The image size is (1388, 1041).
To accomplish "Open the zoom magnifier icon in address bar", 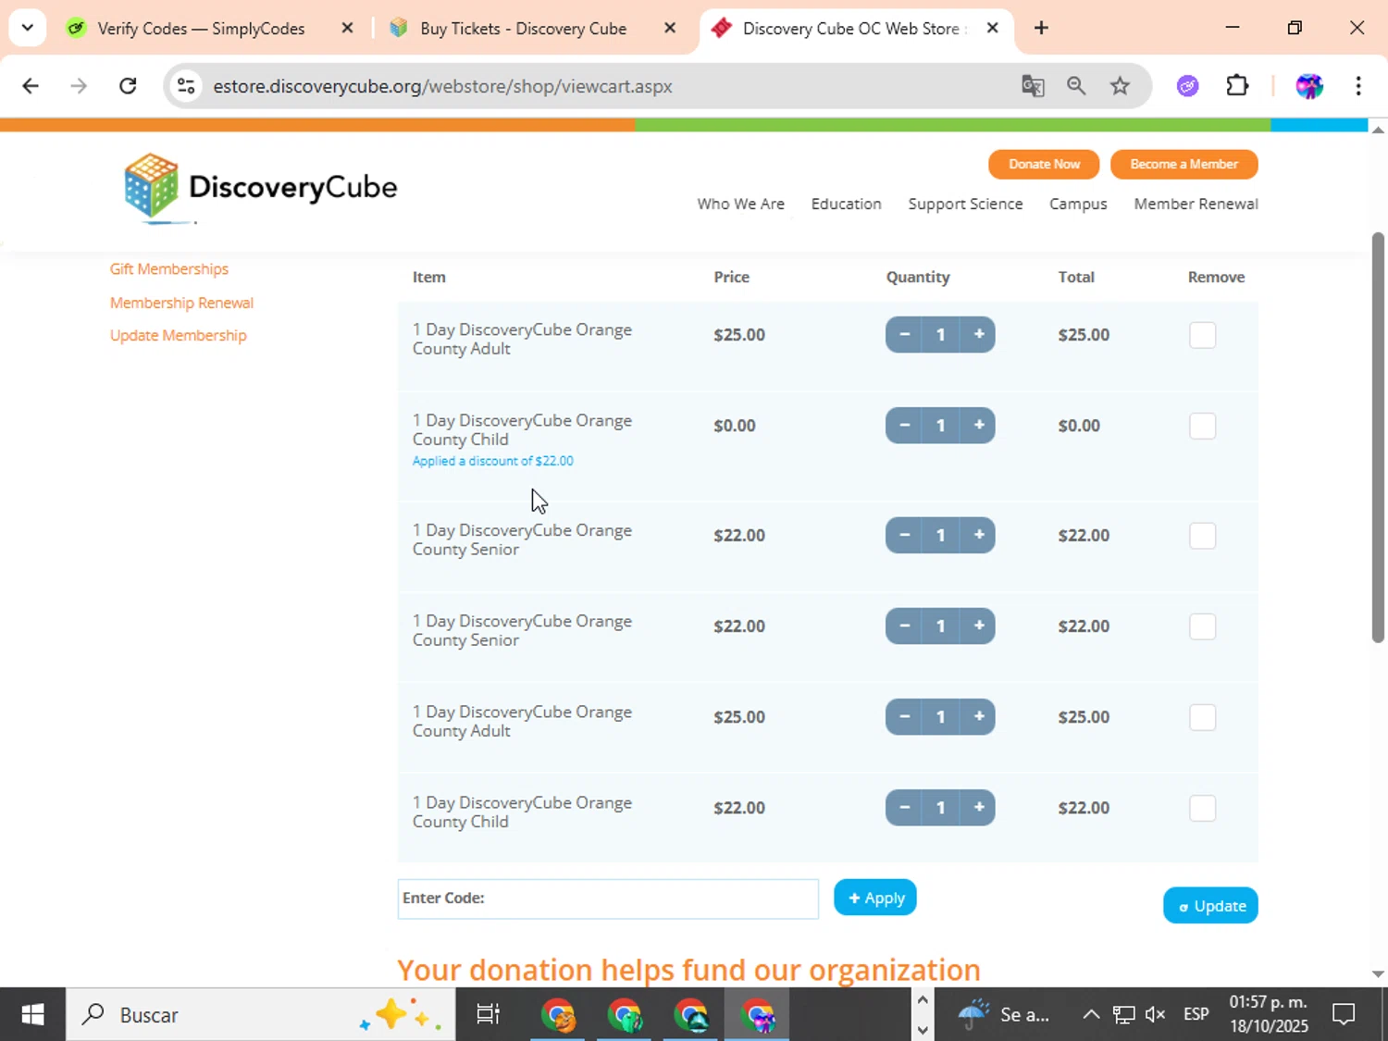I will tap(1076, 86).
